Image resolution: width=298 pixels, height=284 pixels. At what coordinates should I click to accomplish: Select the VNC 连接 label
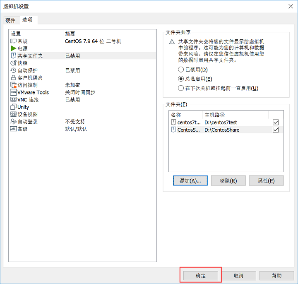click(x=28, y=100)
